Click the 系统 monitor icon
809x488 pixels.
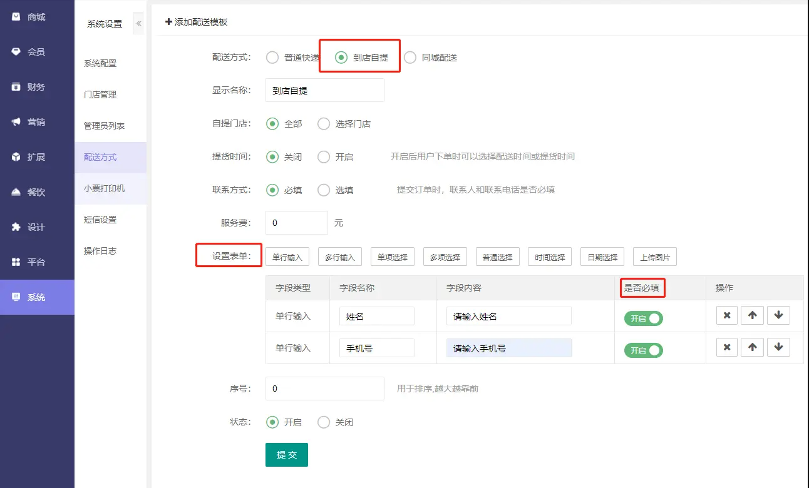[x=16, y=297]
